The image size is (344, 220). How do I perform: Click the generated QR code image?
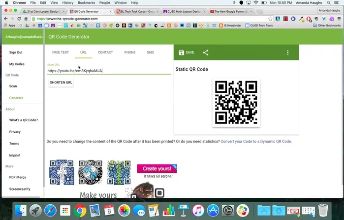[236, 102]
